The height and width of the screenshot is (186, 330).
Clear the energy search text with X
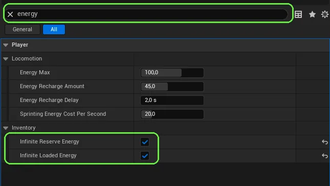[10, 14]
